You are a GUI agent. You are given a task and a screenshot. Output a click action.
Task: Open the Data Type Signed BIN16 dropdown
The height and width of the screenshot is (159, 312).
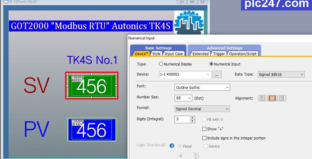pyautogui.click(x=281, y=74)
